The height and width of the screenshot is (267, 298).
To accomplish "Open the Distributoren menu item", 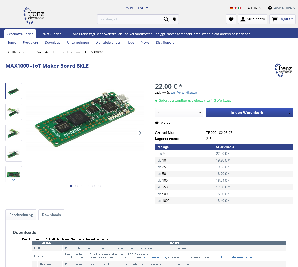I will [166, 42].
